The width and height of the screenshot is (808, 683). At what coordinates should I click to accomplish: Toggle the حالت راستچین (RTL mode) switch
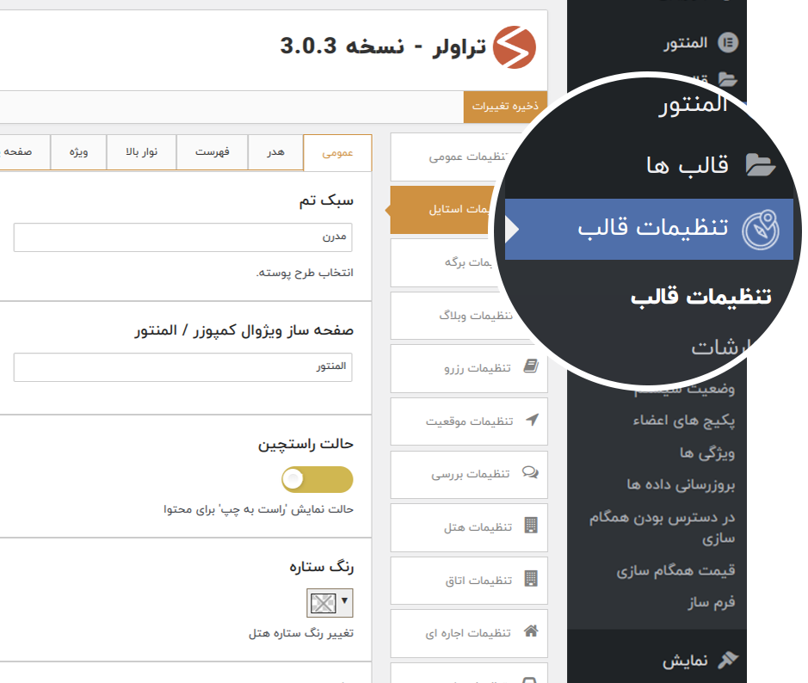pos(318,479)
